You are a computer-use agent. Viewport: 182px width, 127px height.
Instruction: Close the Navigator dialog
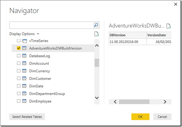pyautogui.click(x=176, y=4)
